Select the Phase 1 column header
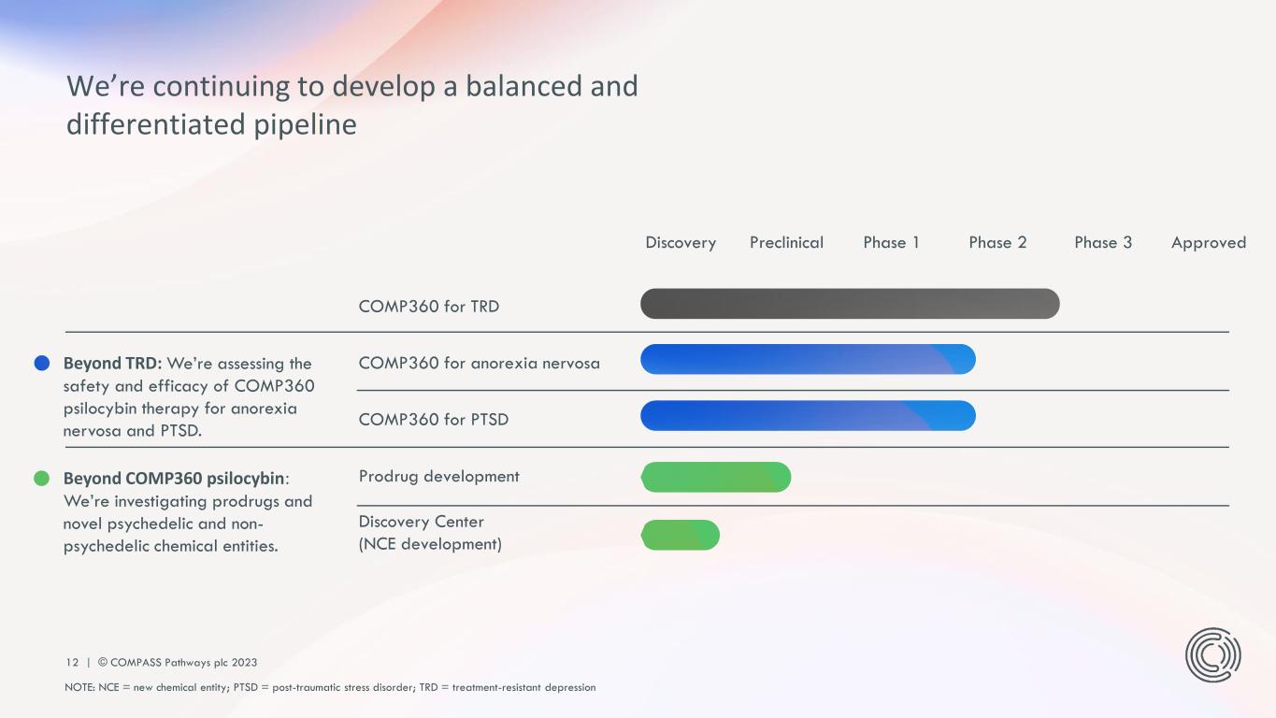Screen dimensions: 1276x718 click(891, 243)
